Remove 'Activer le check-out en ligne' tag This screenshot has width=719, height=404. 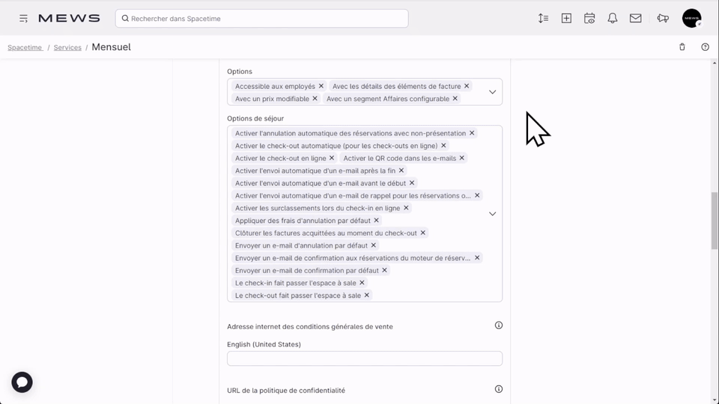pyautogui.click(x=332, y=158)
